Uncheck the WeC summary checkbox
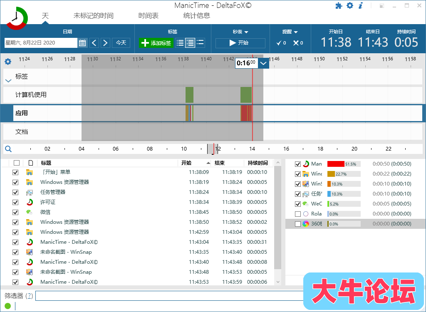The height and width of the screenshot is (312, 426). 298,204
